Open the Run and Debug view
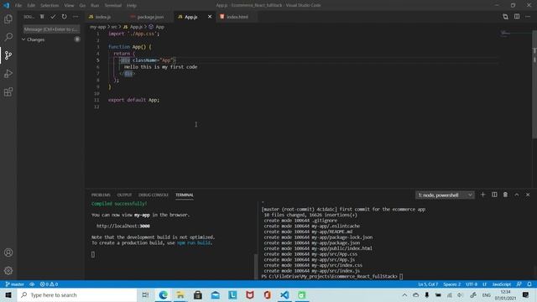The image size is (537, 302). pos(8,74)
